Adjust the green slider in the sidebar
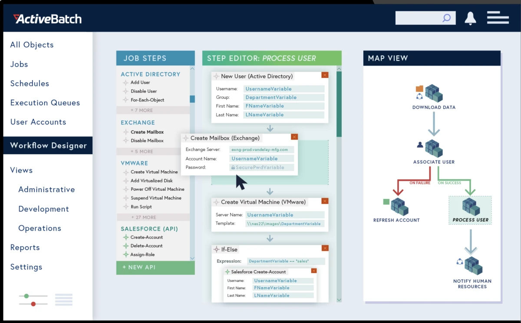Image resolution: width=521 pixels, height=323 pixels. [26, 296]
